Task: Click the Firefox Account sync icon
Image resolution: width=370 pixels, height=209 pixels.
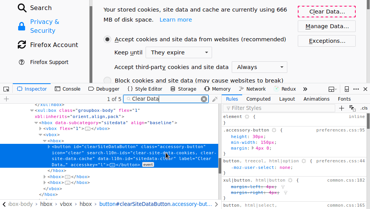Action: pos(22,45)
